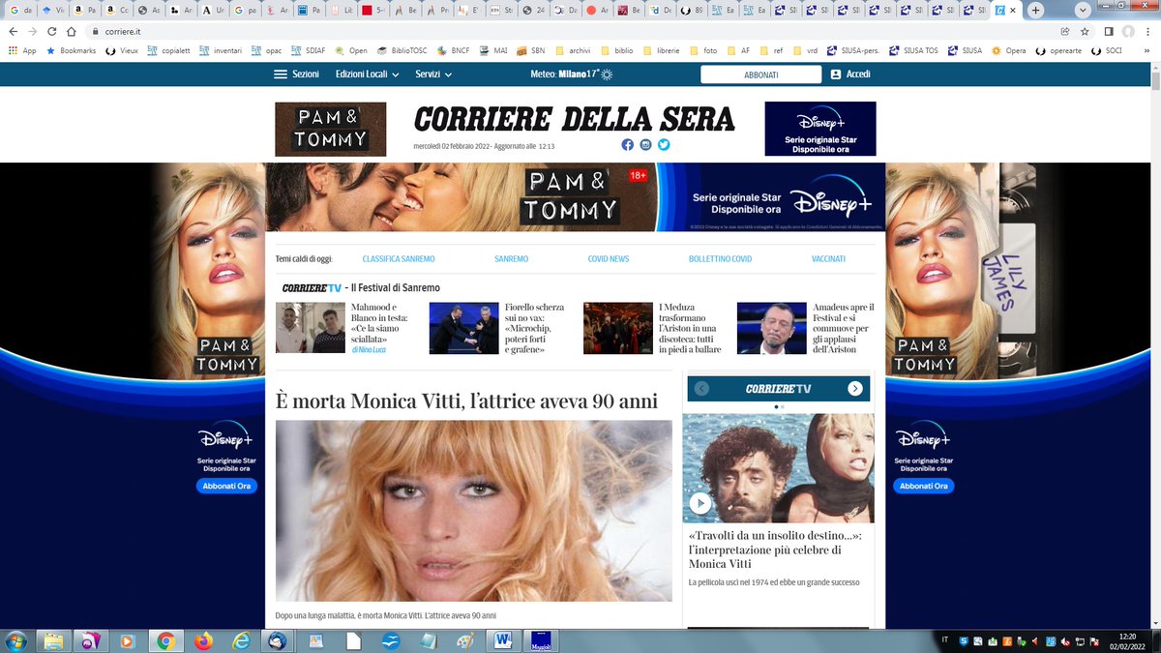Select the COVID NEWS topic
This screenshot has height=653, width=1161.
pyautogui.click(x=609, y=259)
